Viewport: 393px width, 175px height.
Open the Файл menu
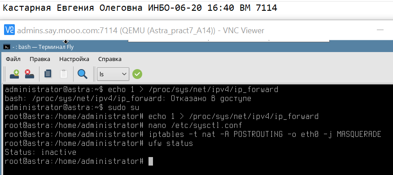pos(13,59)
